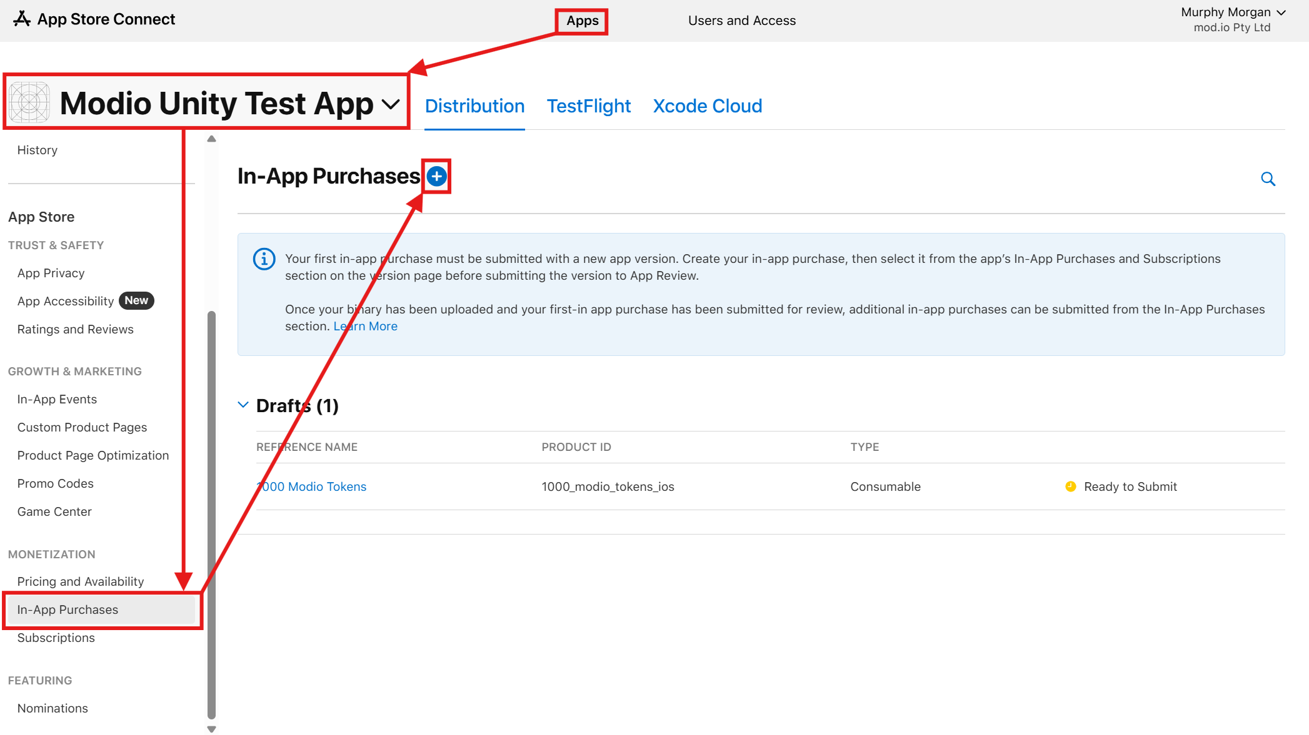Open the app switcher chevron beside app name
Viewport: 1309px width, 735px height.
391,104
